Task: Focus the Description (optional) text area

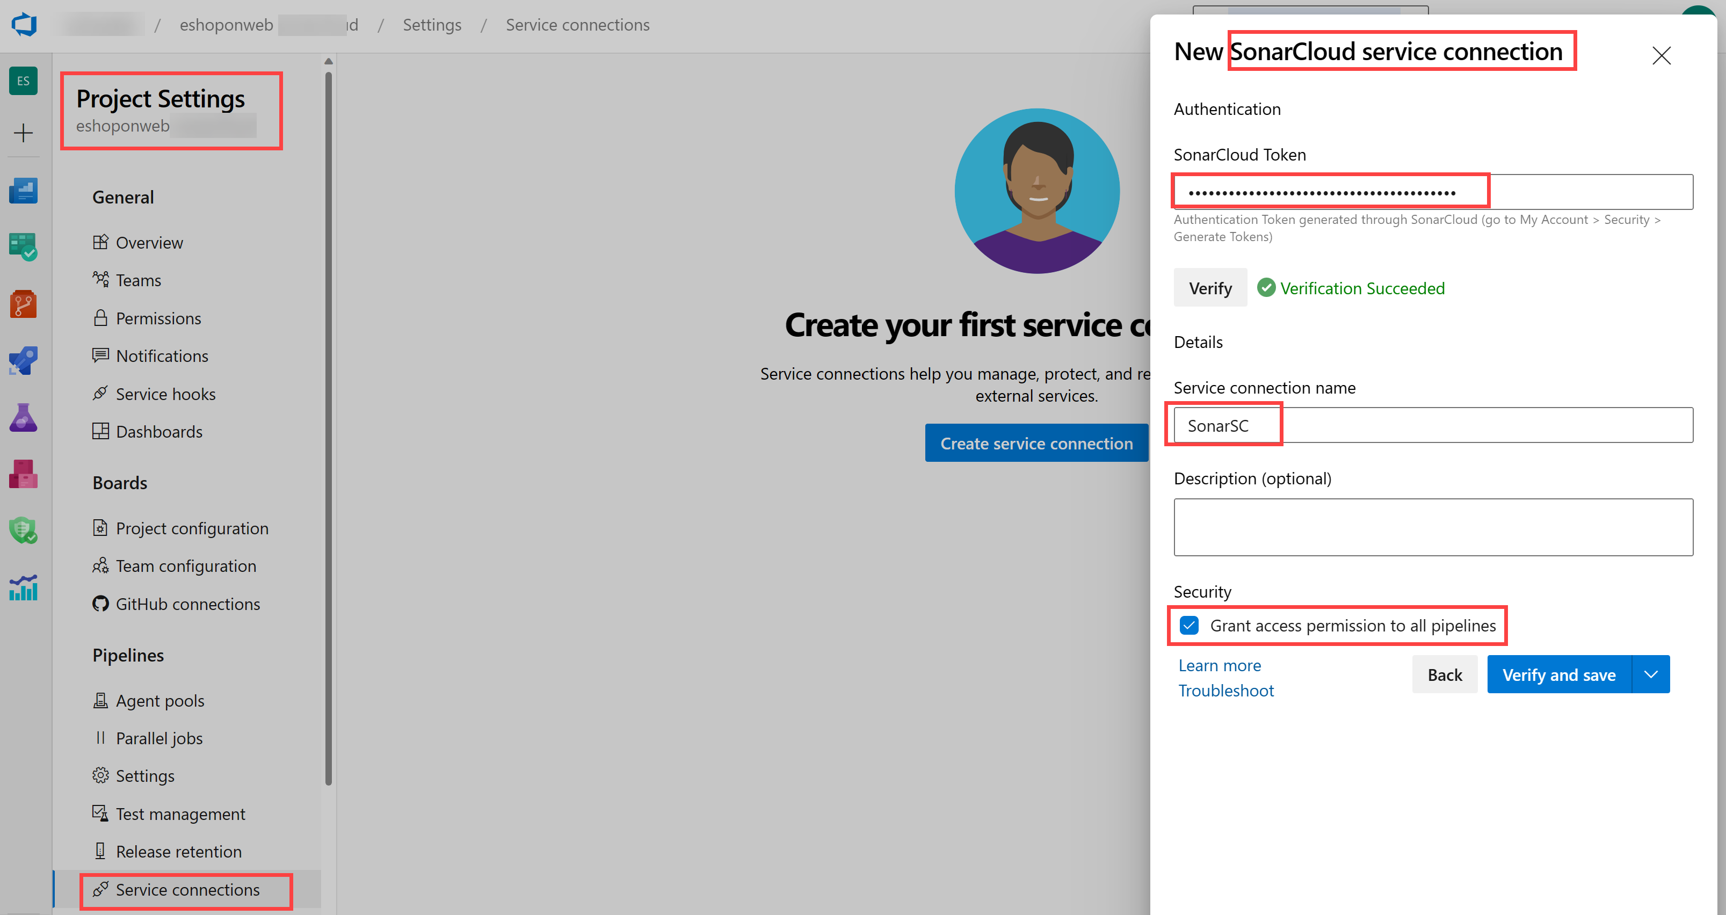Action: (x=1433, y=527)
